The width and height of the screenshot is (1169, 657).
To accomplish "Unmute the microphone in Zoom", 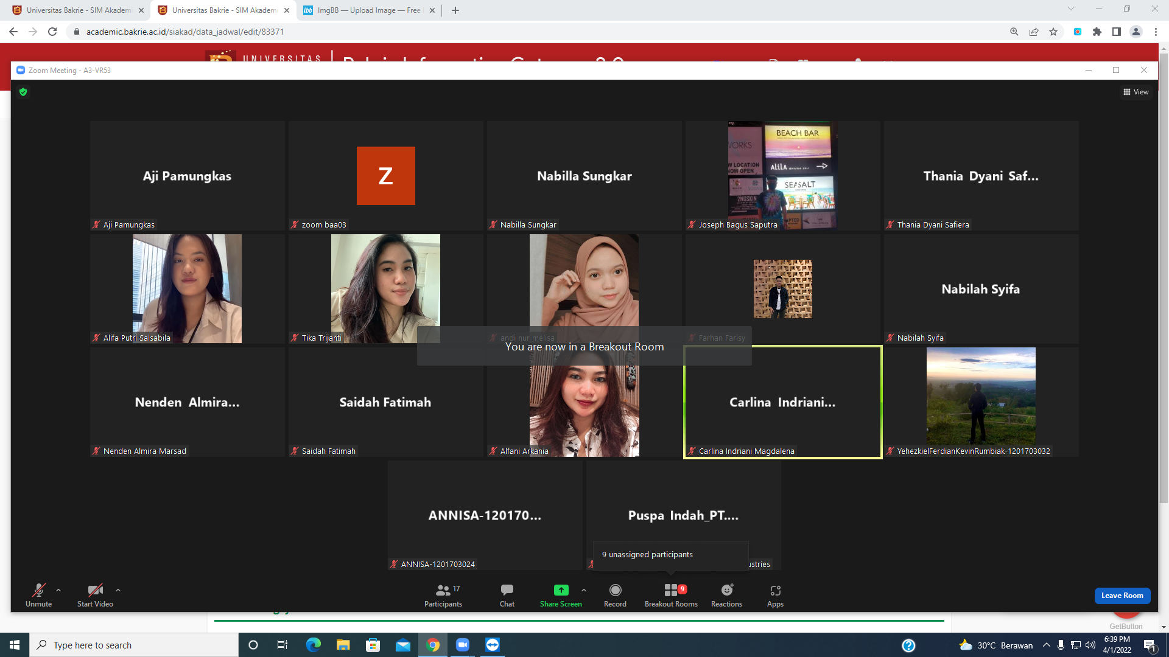I will point(38,595).
